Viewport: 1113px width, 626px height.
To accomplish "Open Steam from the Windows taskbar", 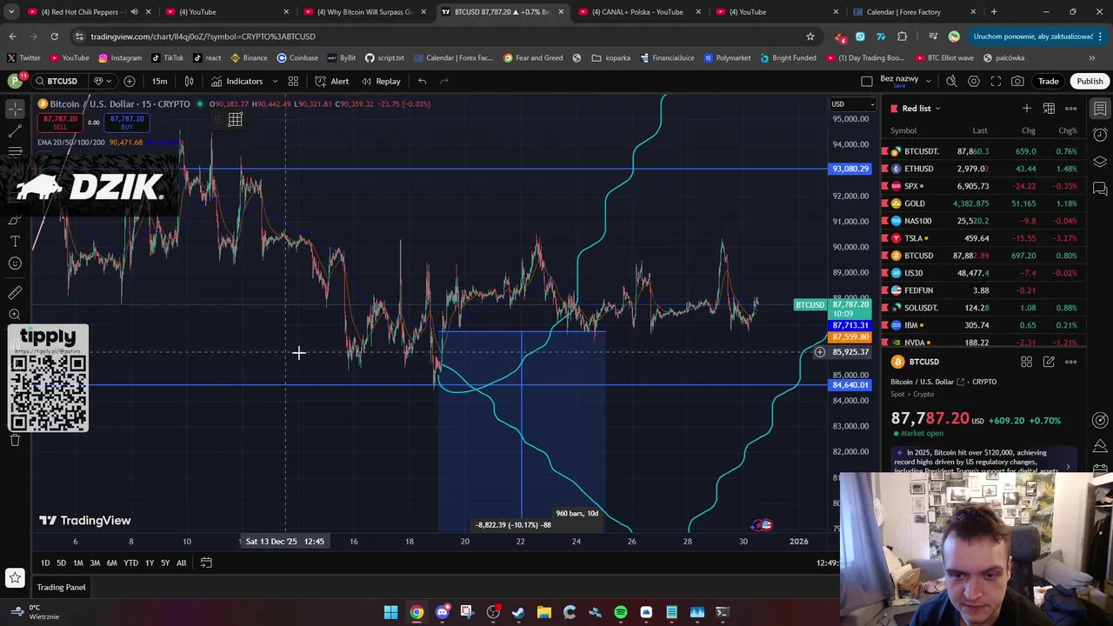I will click(518, 612).
